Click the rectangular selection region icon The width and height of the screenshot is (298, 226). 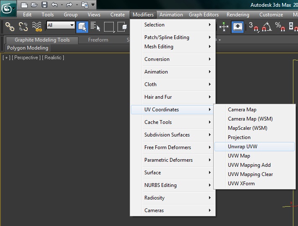(x=109, y=26)
